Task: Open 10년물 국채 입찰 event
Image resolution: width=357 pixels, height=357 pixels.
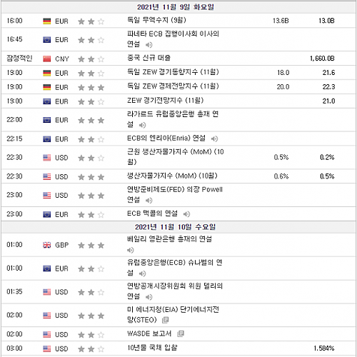Action: coord(152,348)
